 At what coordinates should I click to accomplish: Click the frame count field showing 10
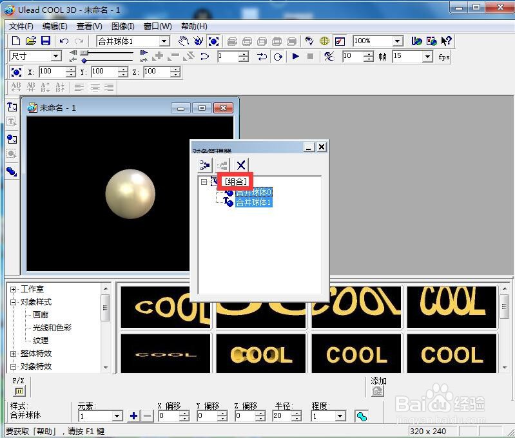(x=353, y=57)
